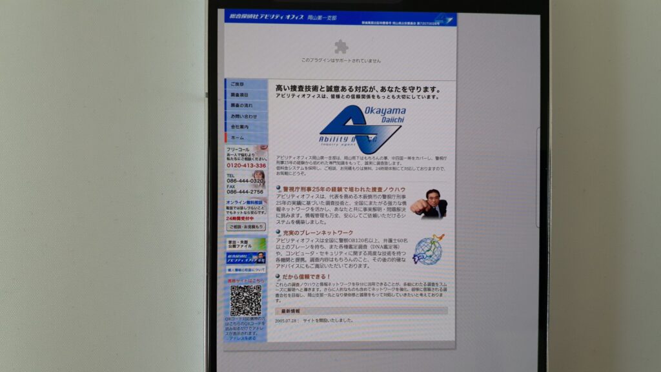
Task: Tap the アドレスを送る link
Action: pyautogui.click(x=242, y=338)
